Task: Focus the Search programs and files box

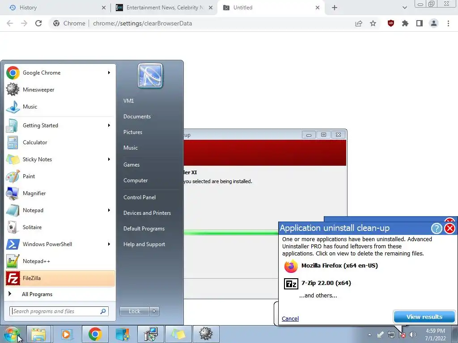Action: (x=59, y=311)
